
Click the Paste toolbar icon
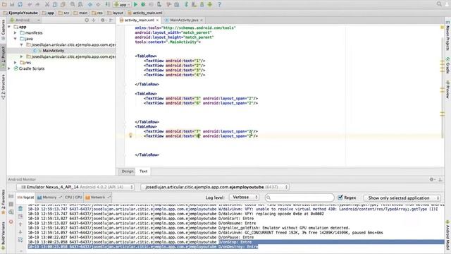click(63, 4)
